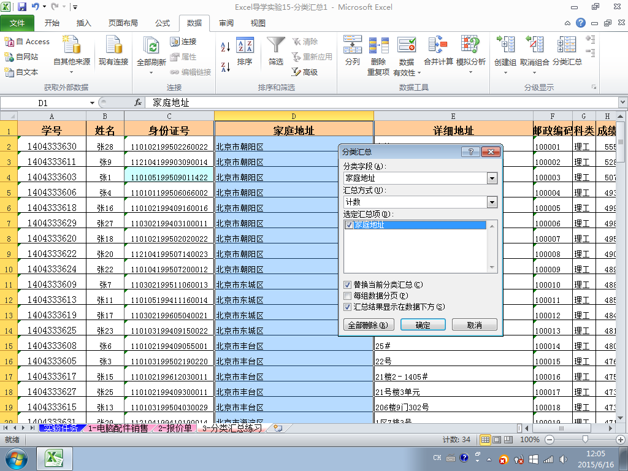This screenshot has width=628, height=471.
Task: Open 2-报价单 sheet tab
Action: click(175, 428)
